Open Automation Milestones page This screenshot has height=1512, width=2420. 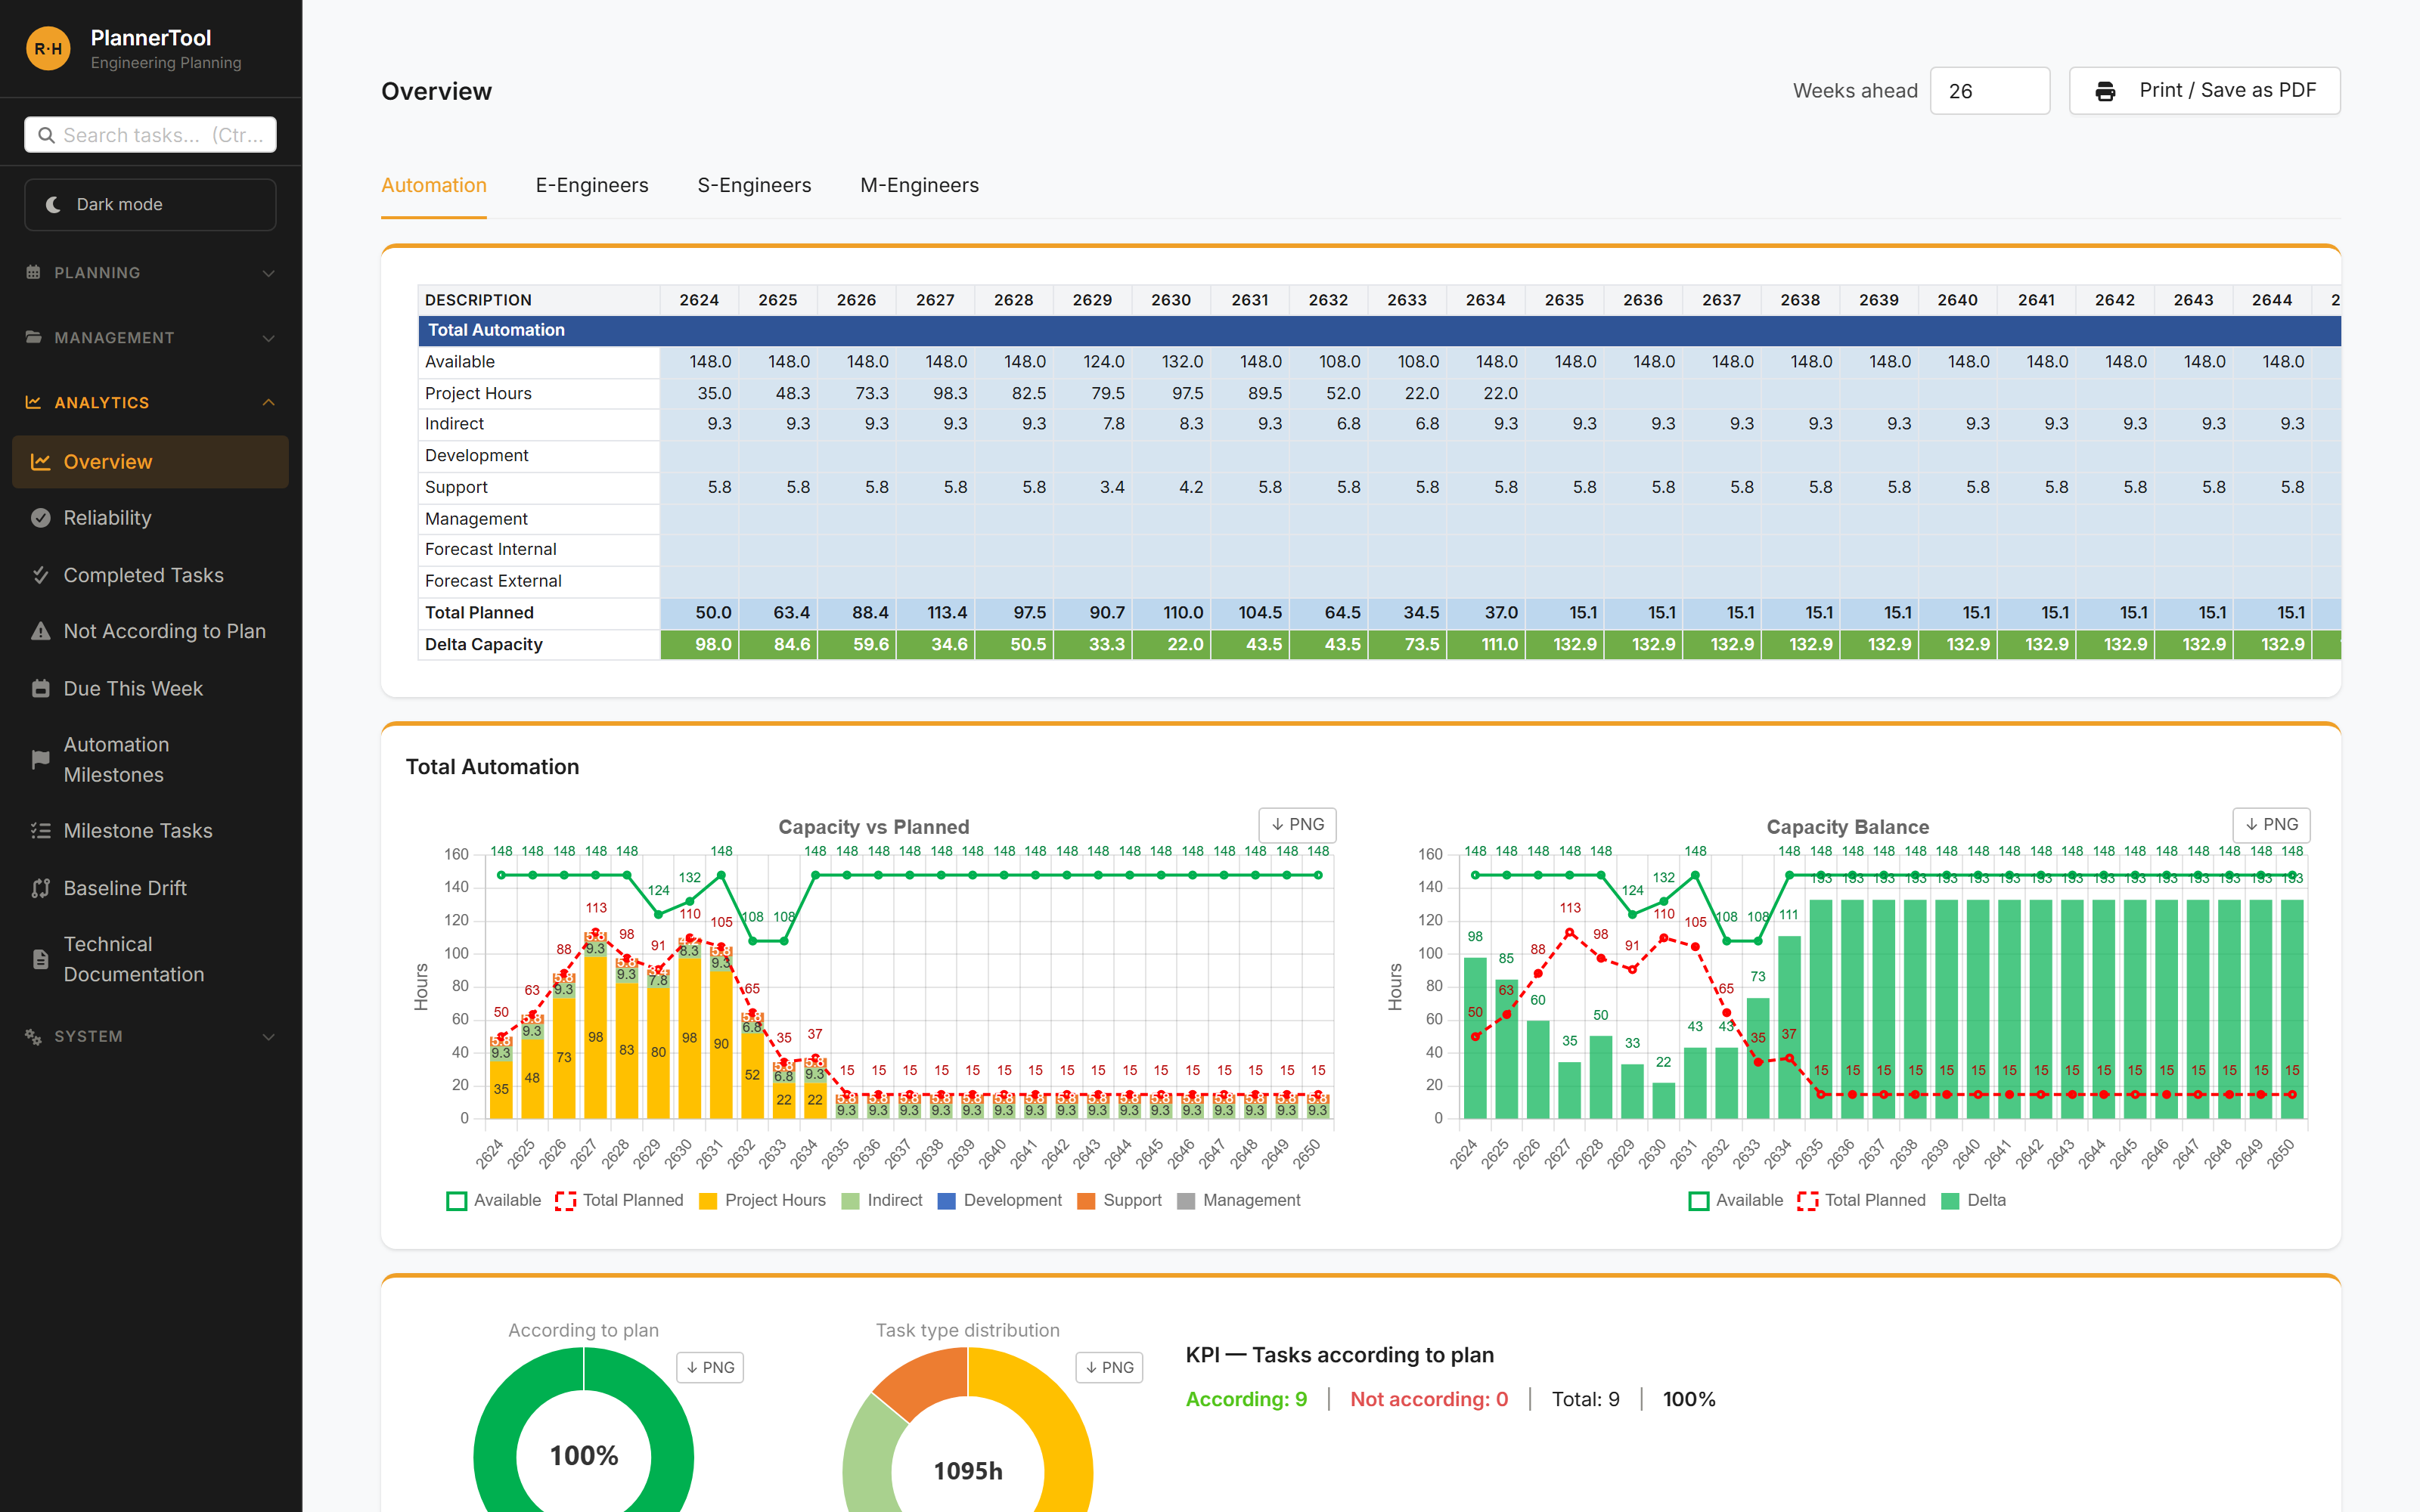tap(150, 760)
